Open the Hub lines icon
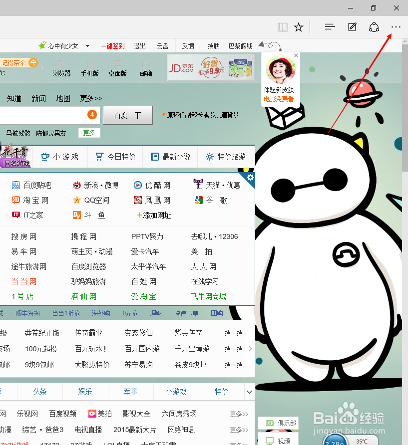 pos(330,27)
